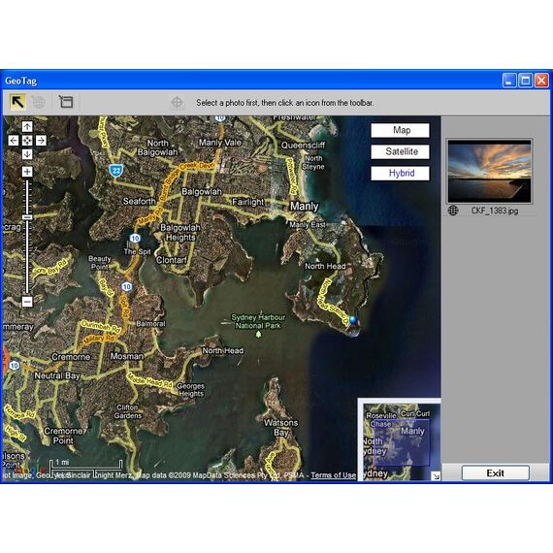
Task: Click the remove-tag box toolbar icon
Action: 66,102
